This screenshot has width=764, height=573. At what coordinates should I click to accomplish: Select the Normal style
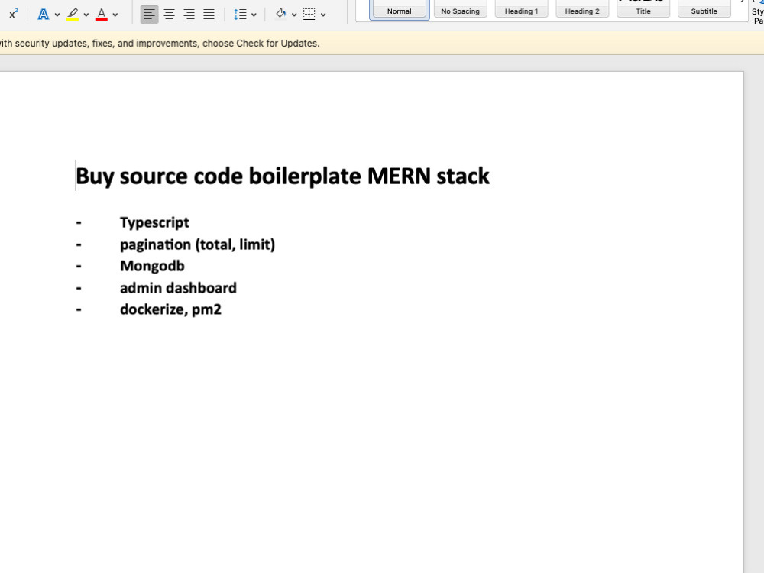click(400, 8)
